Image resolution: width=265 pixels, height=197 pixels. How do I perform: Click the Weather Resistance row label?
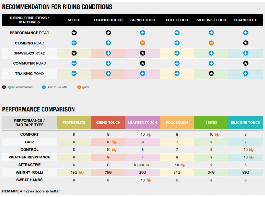tap(29, 157)
